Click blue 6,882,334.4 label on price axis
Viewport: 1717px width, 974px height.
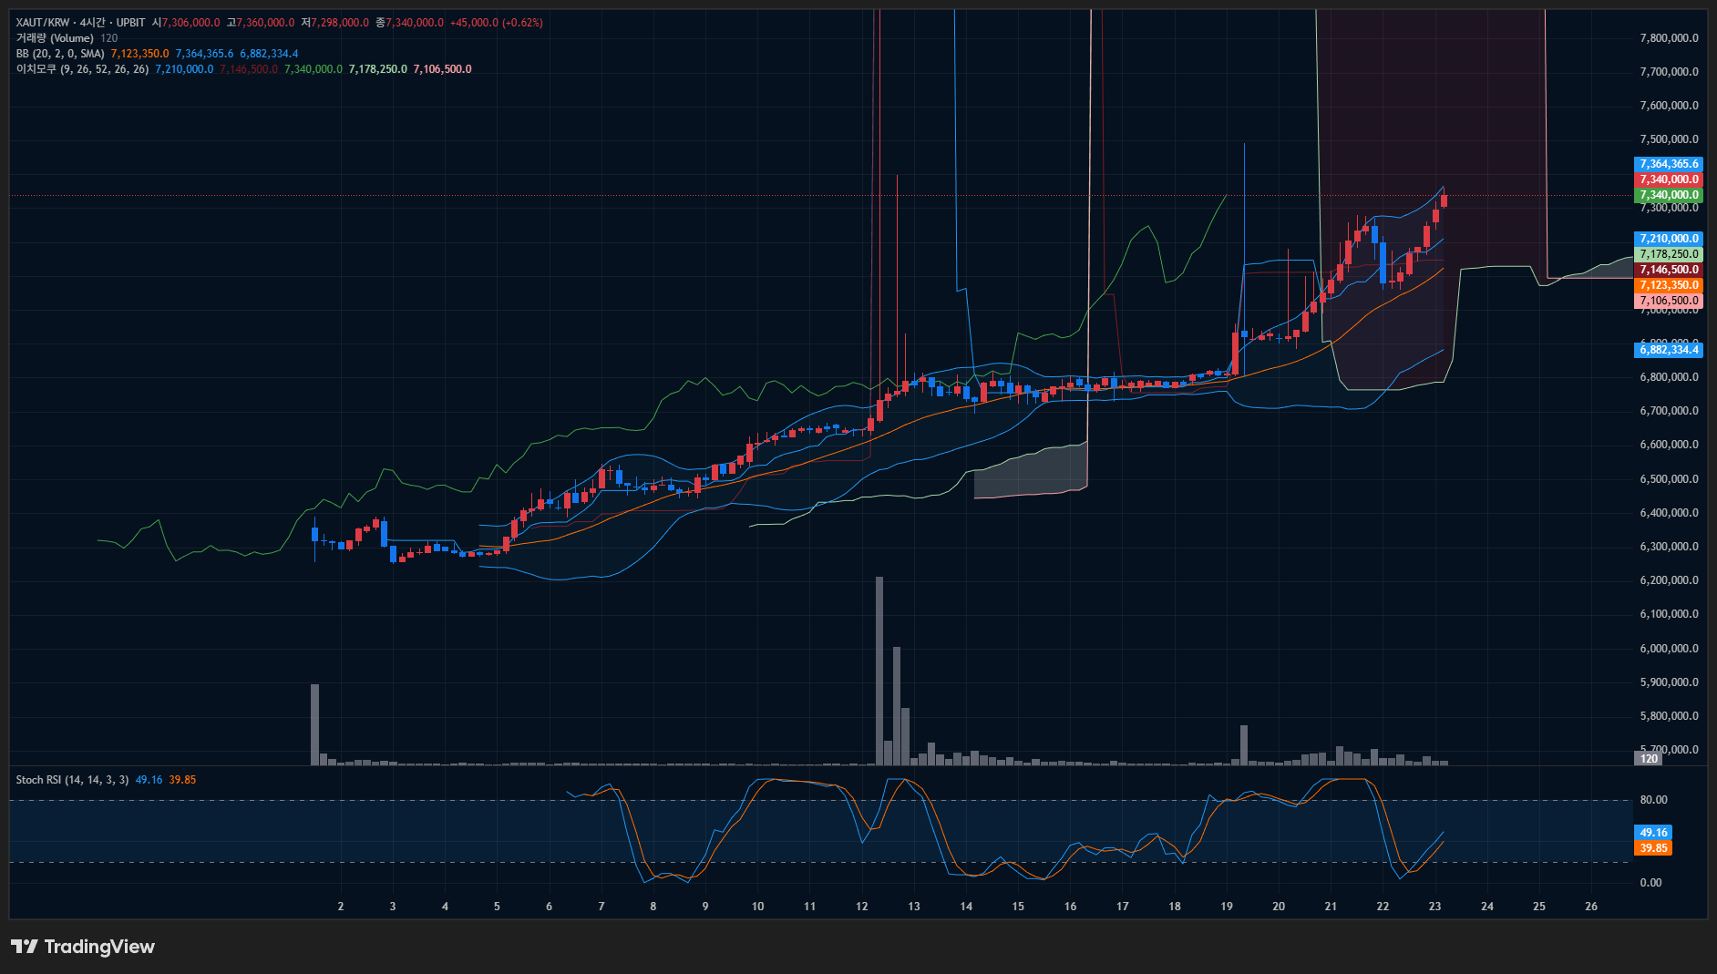point(1668,350)
